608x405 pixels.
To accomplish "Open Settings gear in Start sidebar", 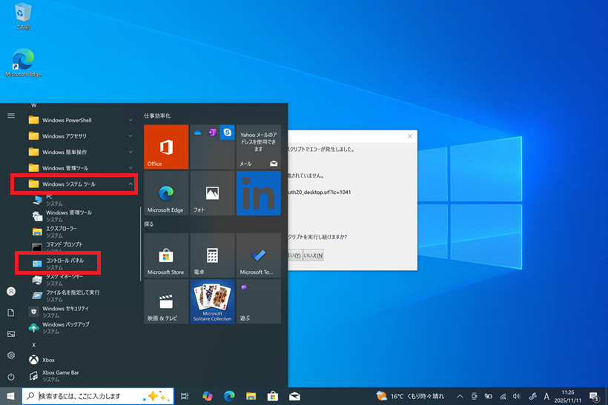I will [x=11, y=355].
